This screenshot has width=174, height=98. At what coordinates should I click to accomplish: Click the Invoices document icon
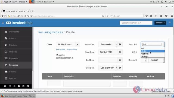[6, 52]
